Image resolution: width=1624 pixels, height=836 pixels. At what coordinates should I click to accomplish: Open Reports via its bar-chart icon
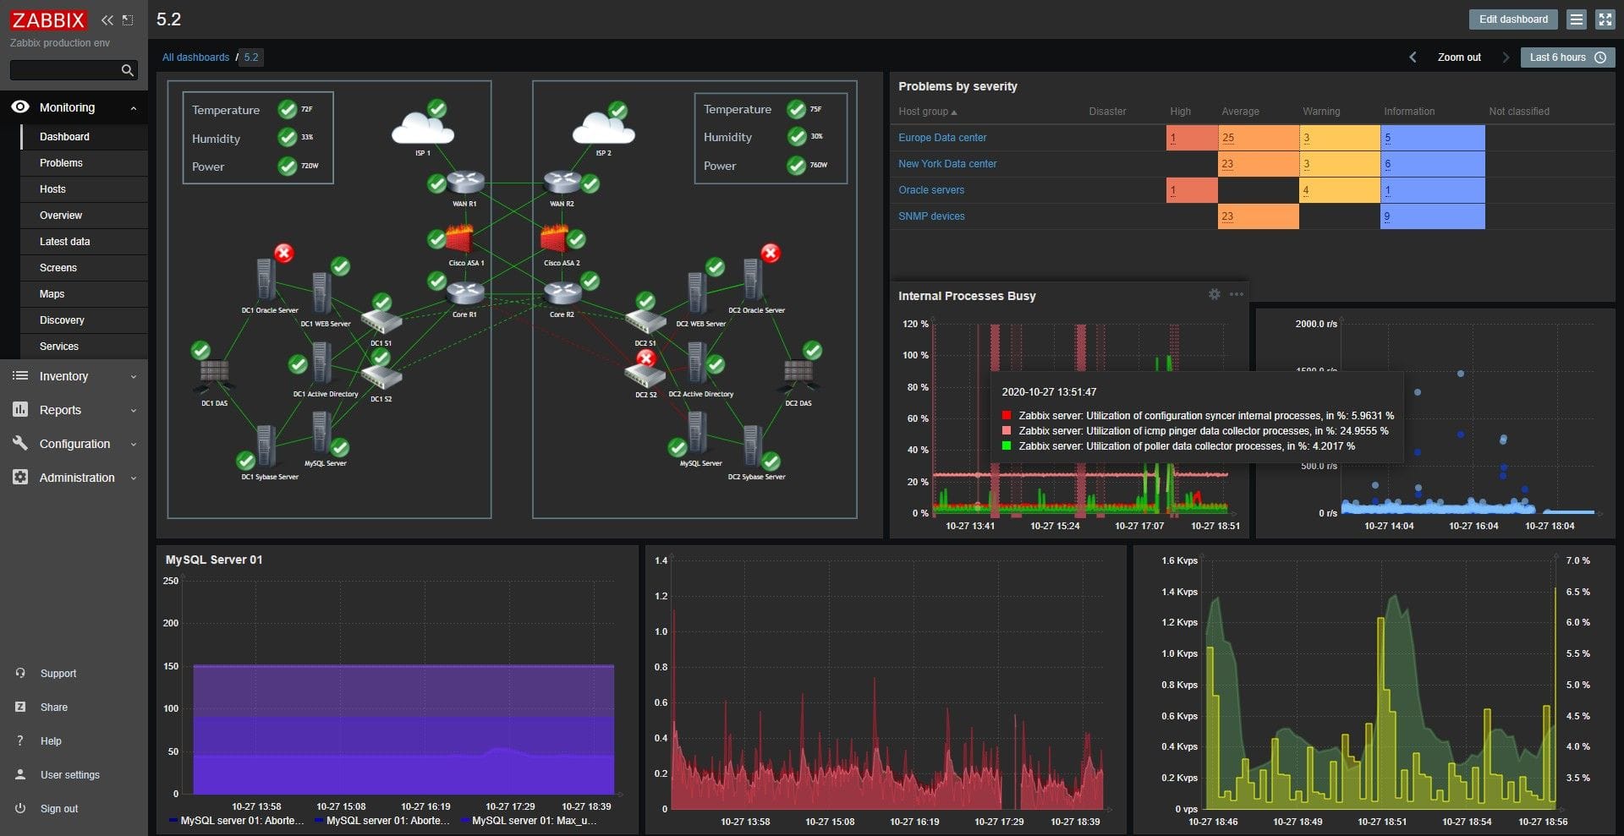click(19, 410)
